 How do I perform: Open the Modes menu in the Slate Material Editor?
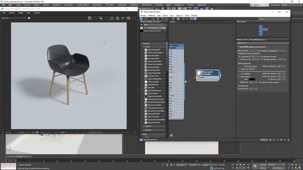click(x=143, y=16)
